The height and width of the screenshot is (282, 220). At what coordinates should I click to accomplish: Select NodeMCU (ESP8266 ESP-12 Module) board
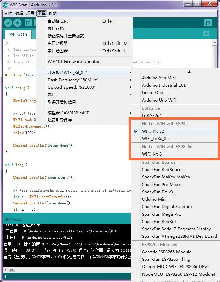175,274
